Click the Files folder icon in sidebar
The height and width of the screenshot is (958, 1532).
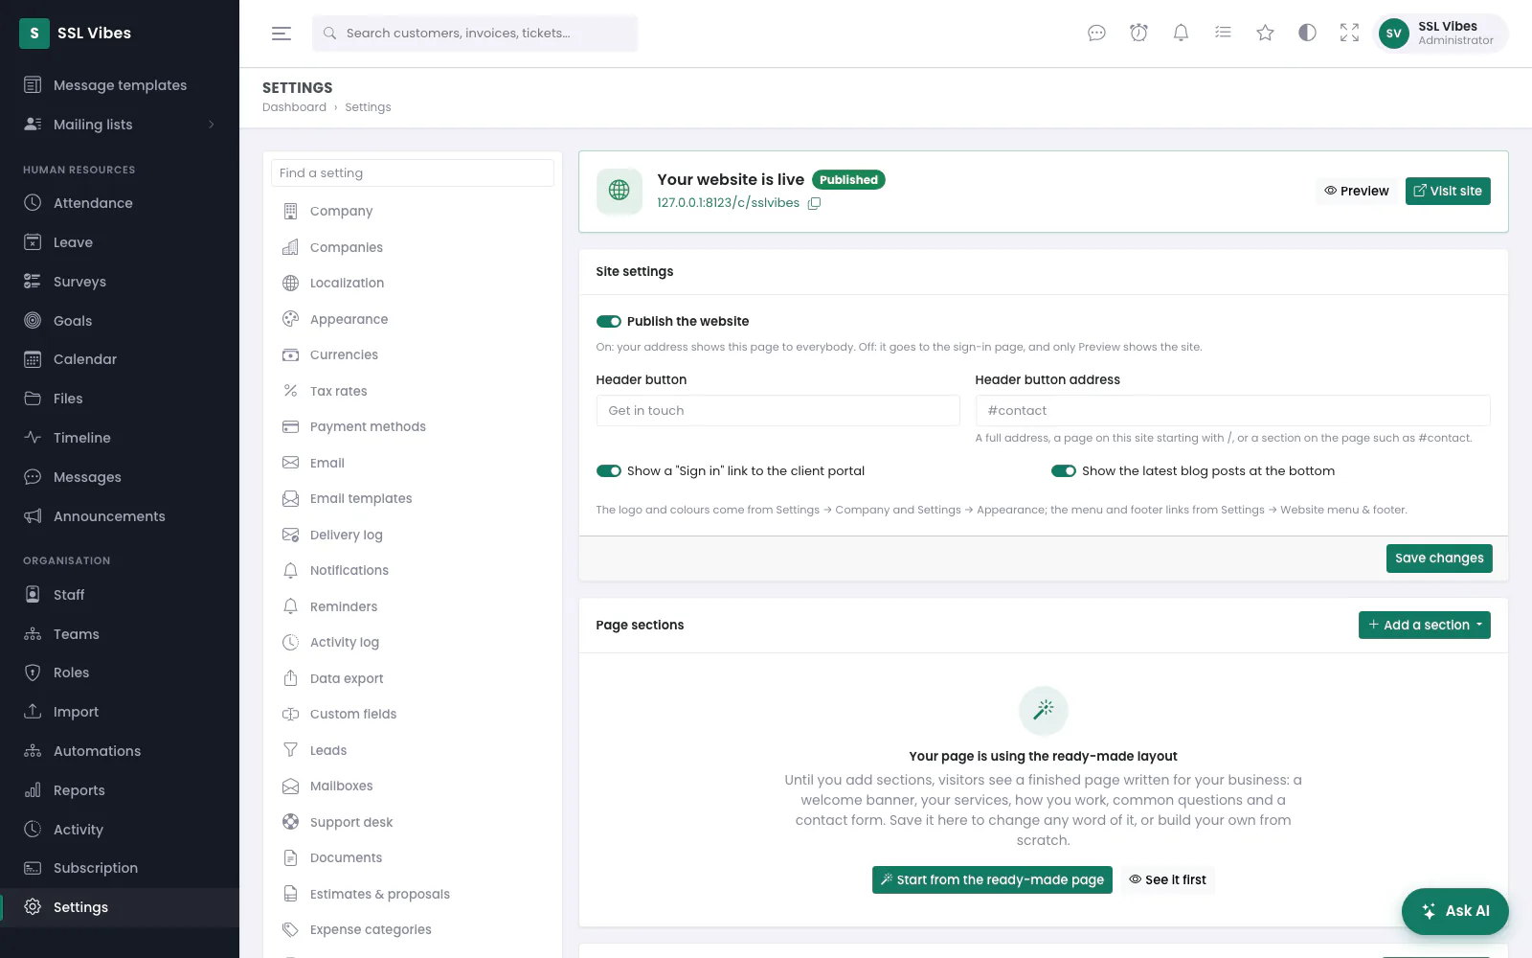[33, 399]
